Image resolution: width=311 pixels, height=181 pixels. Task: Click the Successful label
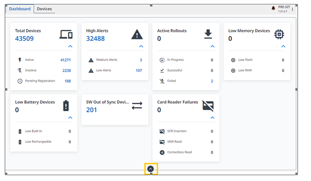(x=175, y=70)
